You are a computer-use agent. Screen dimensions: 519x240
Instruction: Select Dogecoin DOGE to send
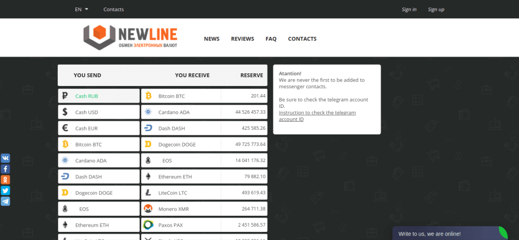(x=99, y=193)
